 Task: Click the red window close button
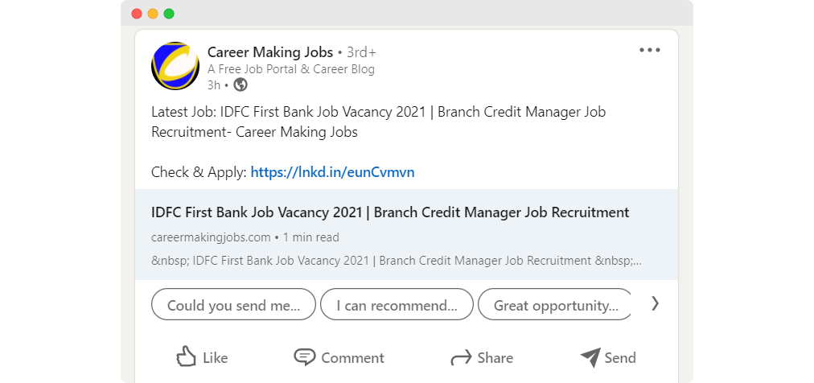(x=137, y=14)
